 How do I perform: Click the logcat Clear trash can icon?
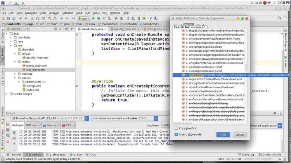(x=14, y=133)
